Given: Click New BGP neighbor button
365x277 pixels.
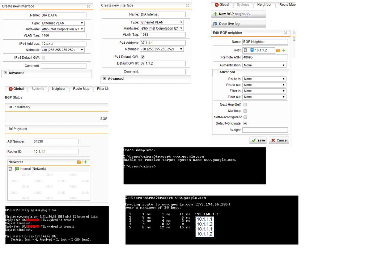Looking at the screenshot, I should pyautogui.click(x=238, y=14).
